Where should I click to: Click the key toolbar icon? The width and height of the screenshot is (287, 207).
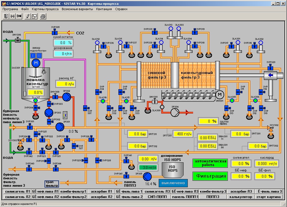click(19, 16)
